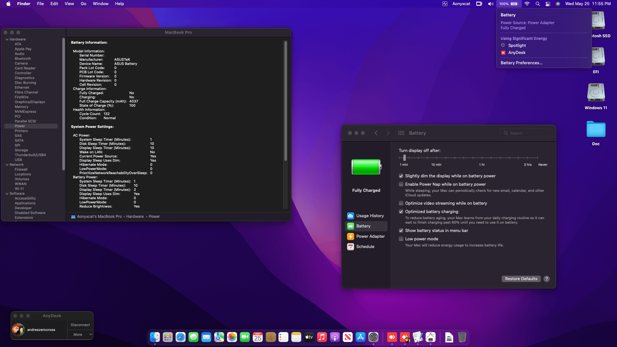Open Siri from the menu bar
The image size is (617, 347).
[x=558, y=4]
